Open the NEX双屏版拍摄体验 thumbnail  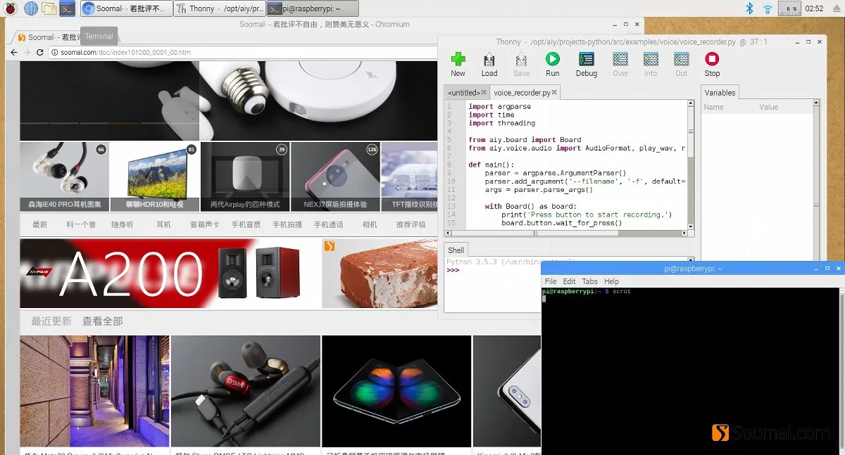[335, 177]
